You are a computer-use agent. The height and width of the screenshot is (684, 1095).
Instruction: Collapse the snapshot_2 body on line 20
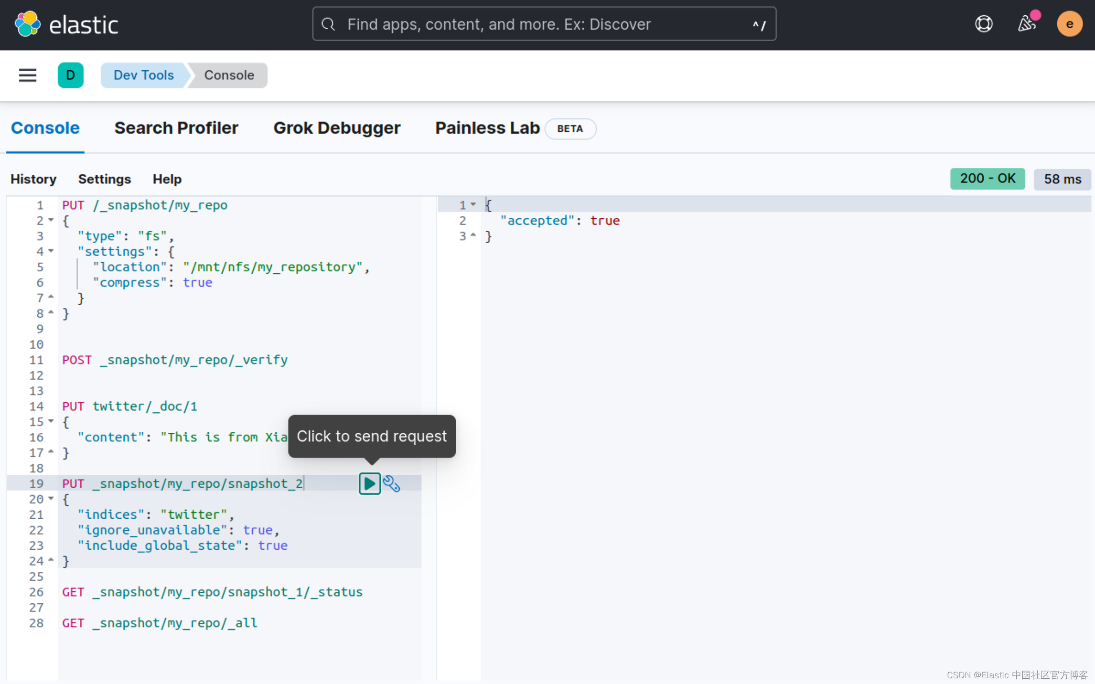point(52,499)
